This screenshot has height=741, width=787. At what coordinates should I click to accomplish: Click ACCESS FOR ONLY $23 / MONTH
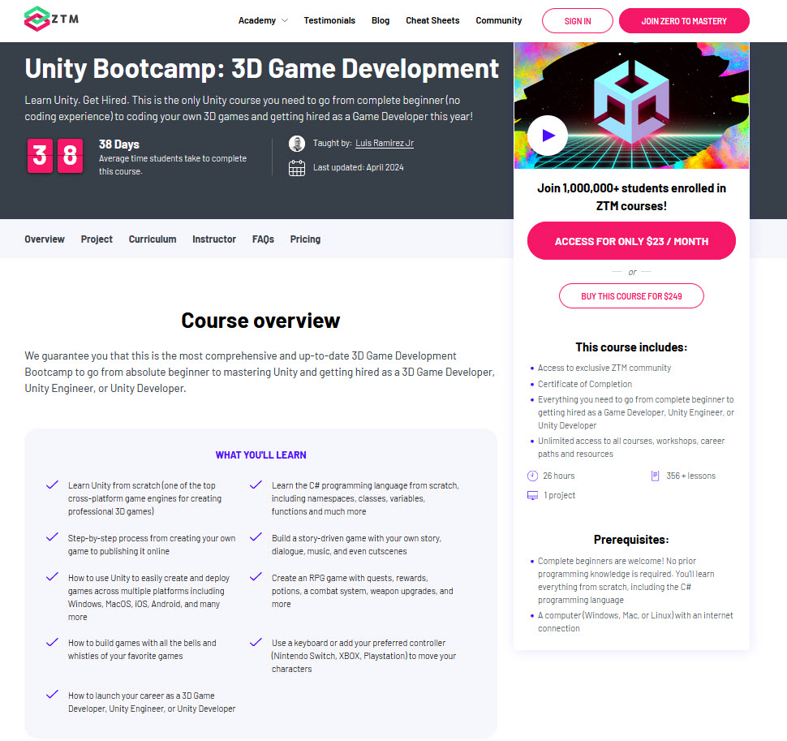631,241
